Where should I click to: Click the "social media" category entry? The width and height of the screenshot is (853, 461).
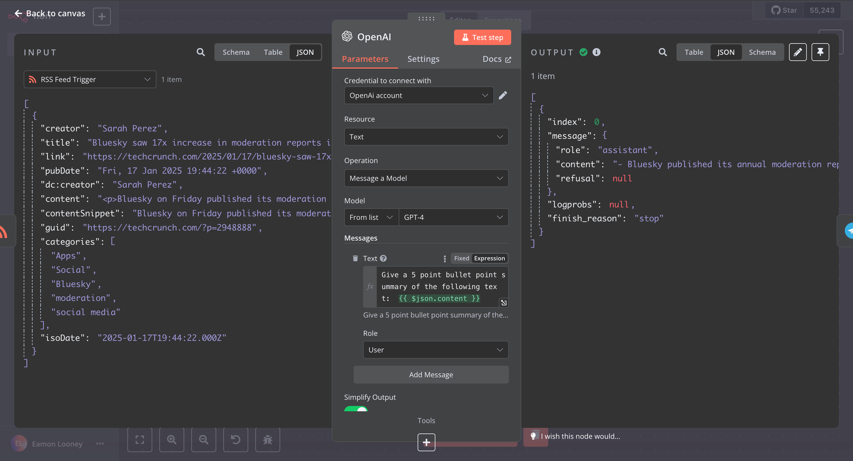coord(86,312)
